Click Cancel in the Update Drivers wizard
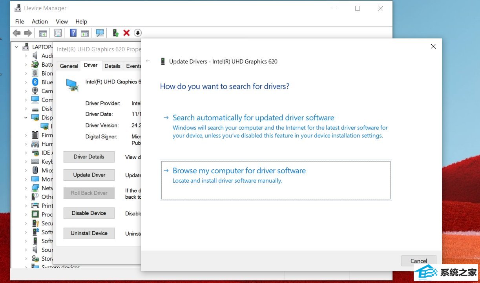 click(x=419, y=261)
